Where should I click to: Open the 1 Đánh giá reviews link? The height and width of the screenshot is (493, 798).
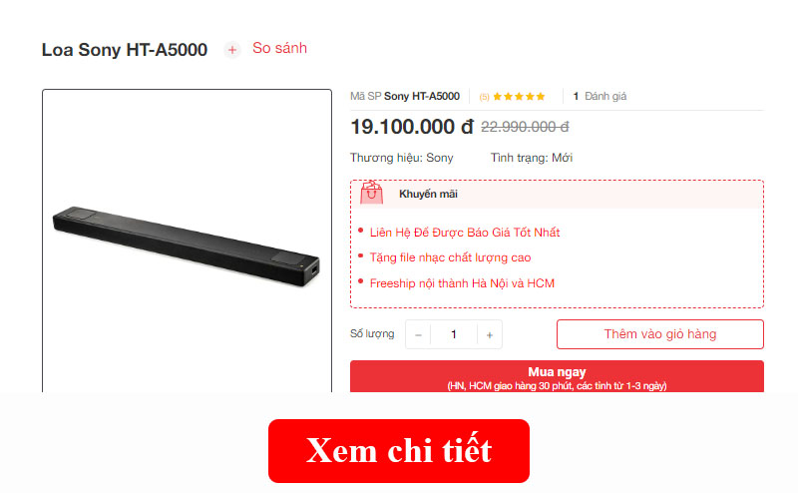(x=599, y=96)
